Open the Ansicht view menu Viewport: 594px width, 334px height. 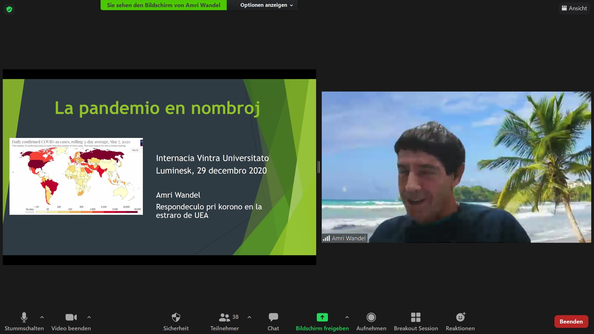point(574,8)
